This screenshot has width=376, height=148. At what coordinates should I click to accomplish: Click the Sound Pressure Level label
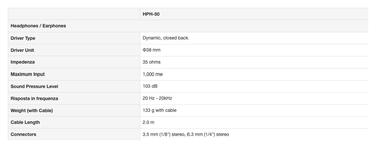coord(34,86)
